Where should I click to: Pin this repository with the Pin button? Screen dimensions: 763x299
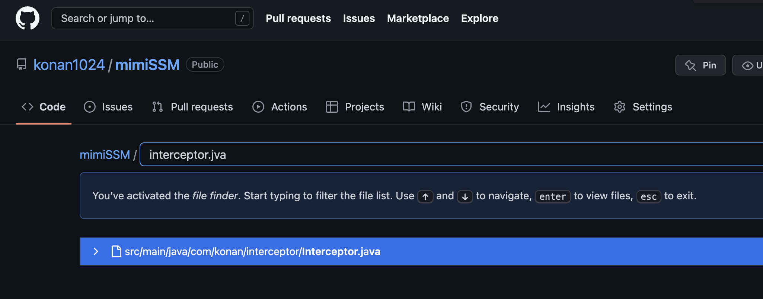pyautogui.click(x=700, y=65)
